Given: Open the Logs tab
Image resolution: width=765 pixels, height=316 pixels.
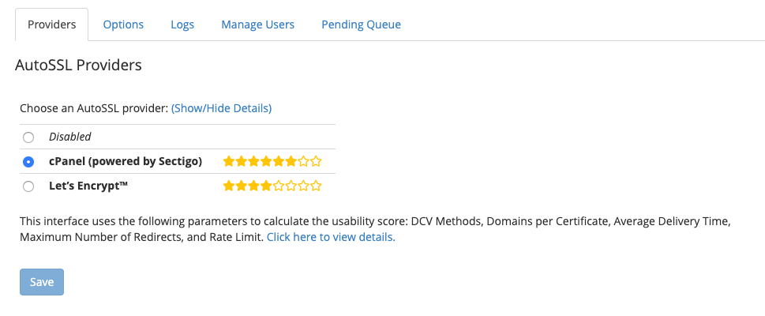Looking at the screenshot, I should tap(182, 24).
